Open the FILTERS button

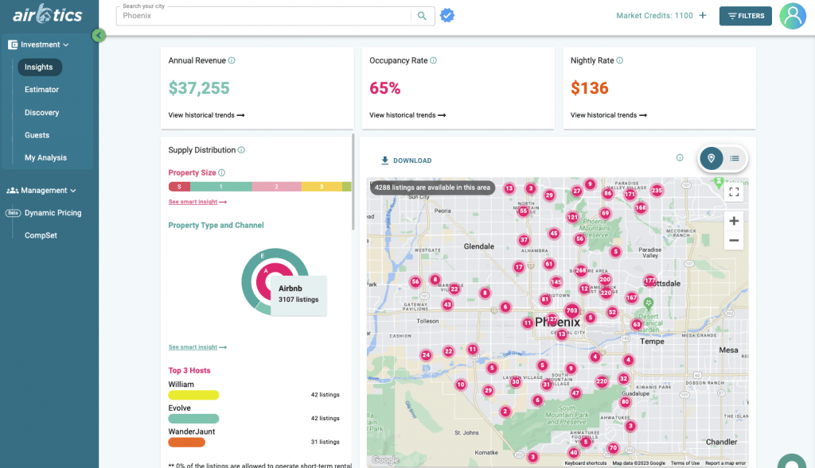click(745, 16)
